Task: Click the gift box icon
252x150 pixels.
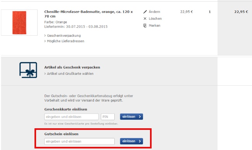Action: click(28, 70)
